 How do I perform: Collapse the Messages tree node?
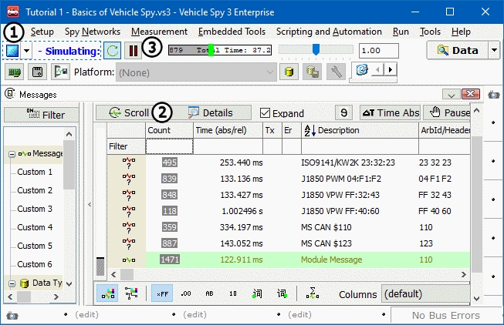tap(11, 153)
